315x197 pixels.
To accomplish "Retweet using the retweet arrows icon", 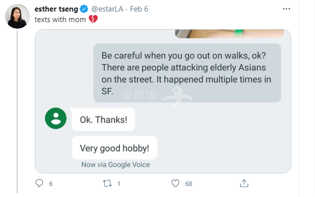I will pyautogui.click(x=107, y=183).
